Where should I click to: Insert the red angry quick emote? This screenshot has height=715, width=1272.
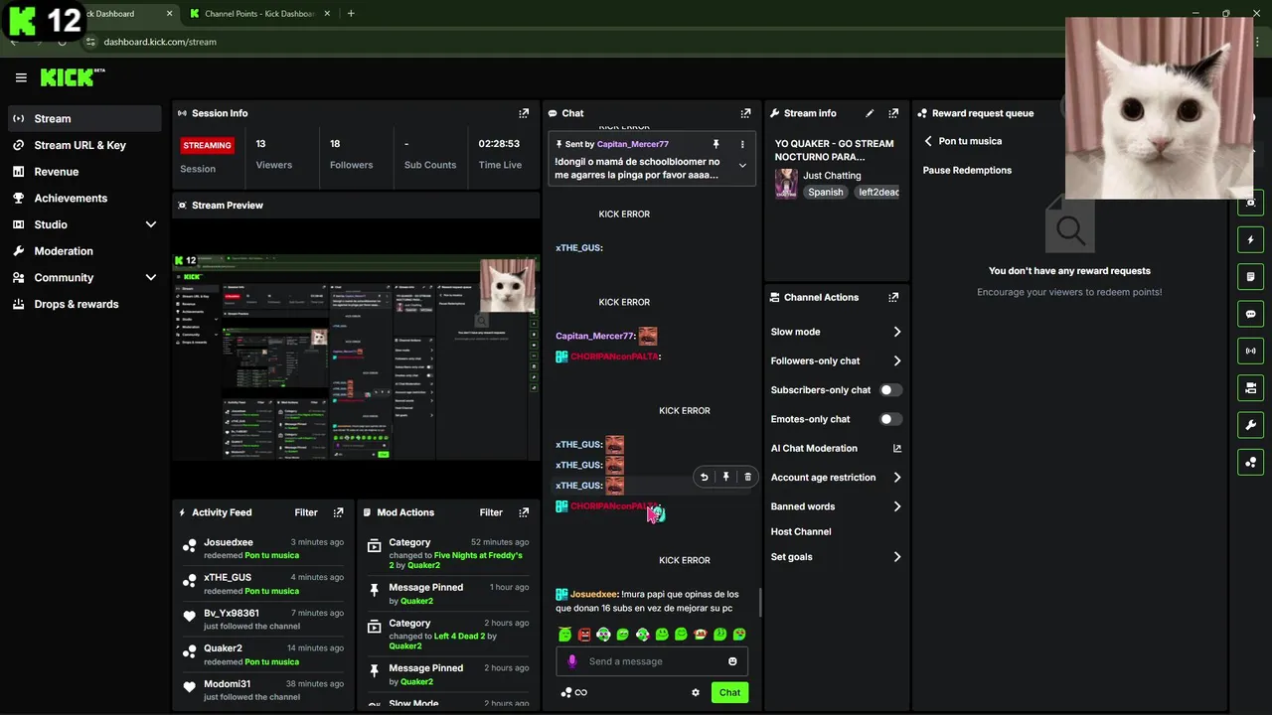pyautogui.click(x=584, y=635)
